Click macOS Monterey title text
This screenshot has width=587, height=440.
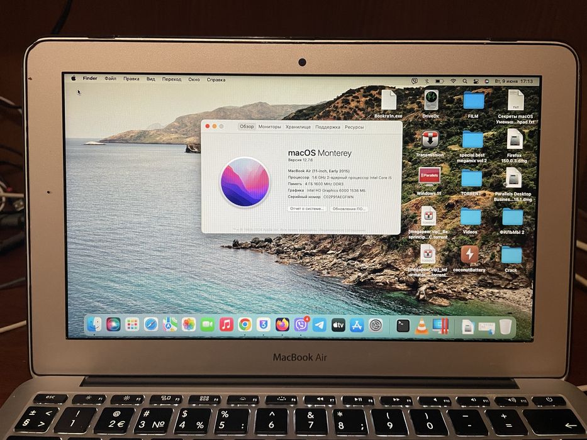click(320, 153)
